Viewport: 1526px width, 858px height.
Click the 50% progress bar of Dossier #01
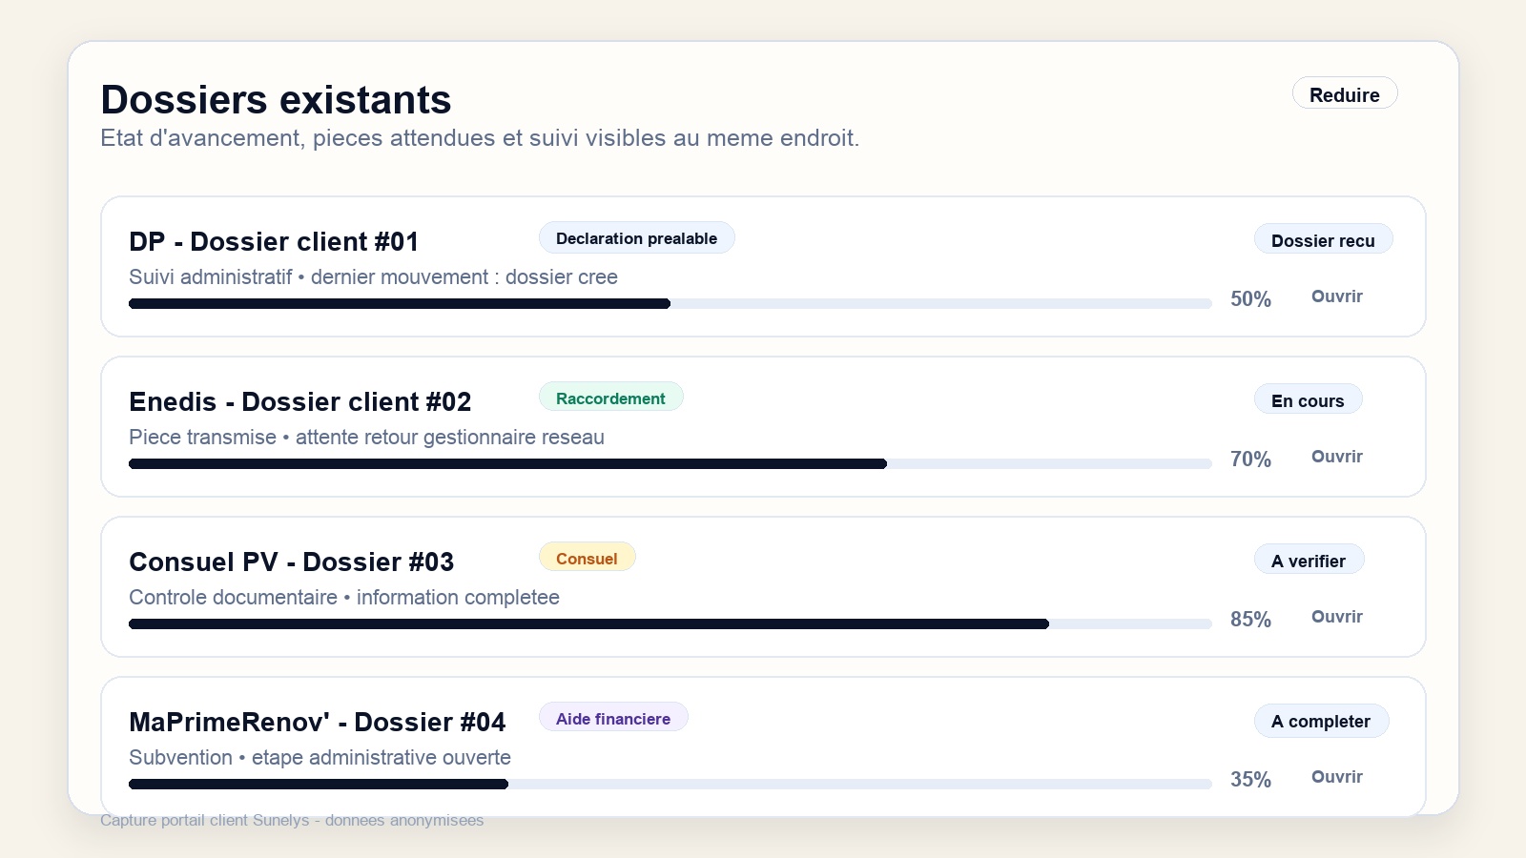tap(670, 303)
